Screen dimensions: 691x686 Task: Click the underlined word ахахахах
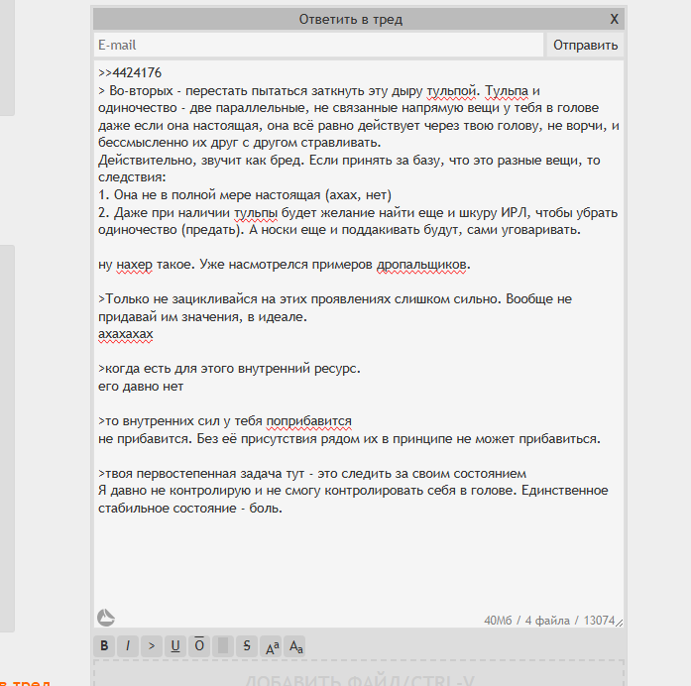pos(126,334)
